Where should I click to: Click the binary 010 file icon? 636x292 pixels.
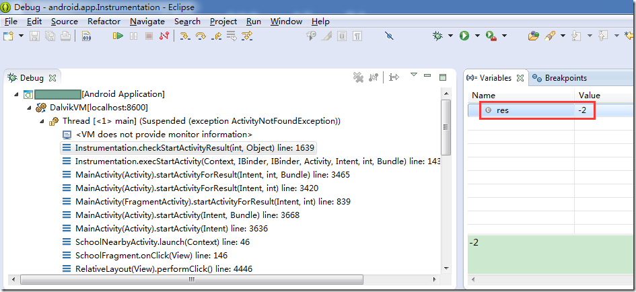[x=86, y=36]
